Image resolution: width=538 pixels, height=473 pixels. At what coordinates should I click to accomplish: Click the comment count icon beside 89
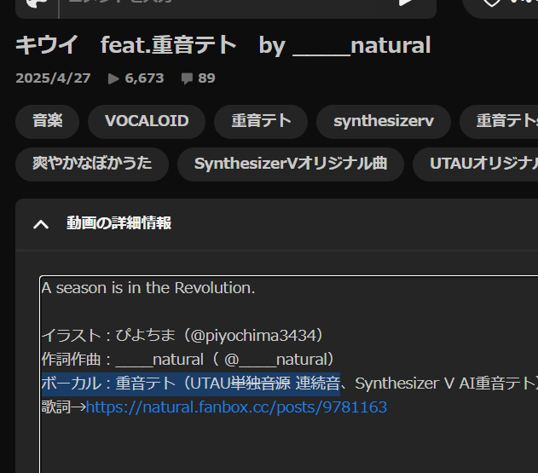[187, 78]
